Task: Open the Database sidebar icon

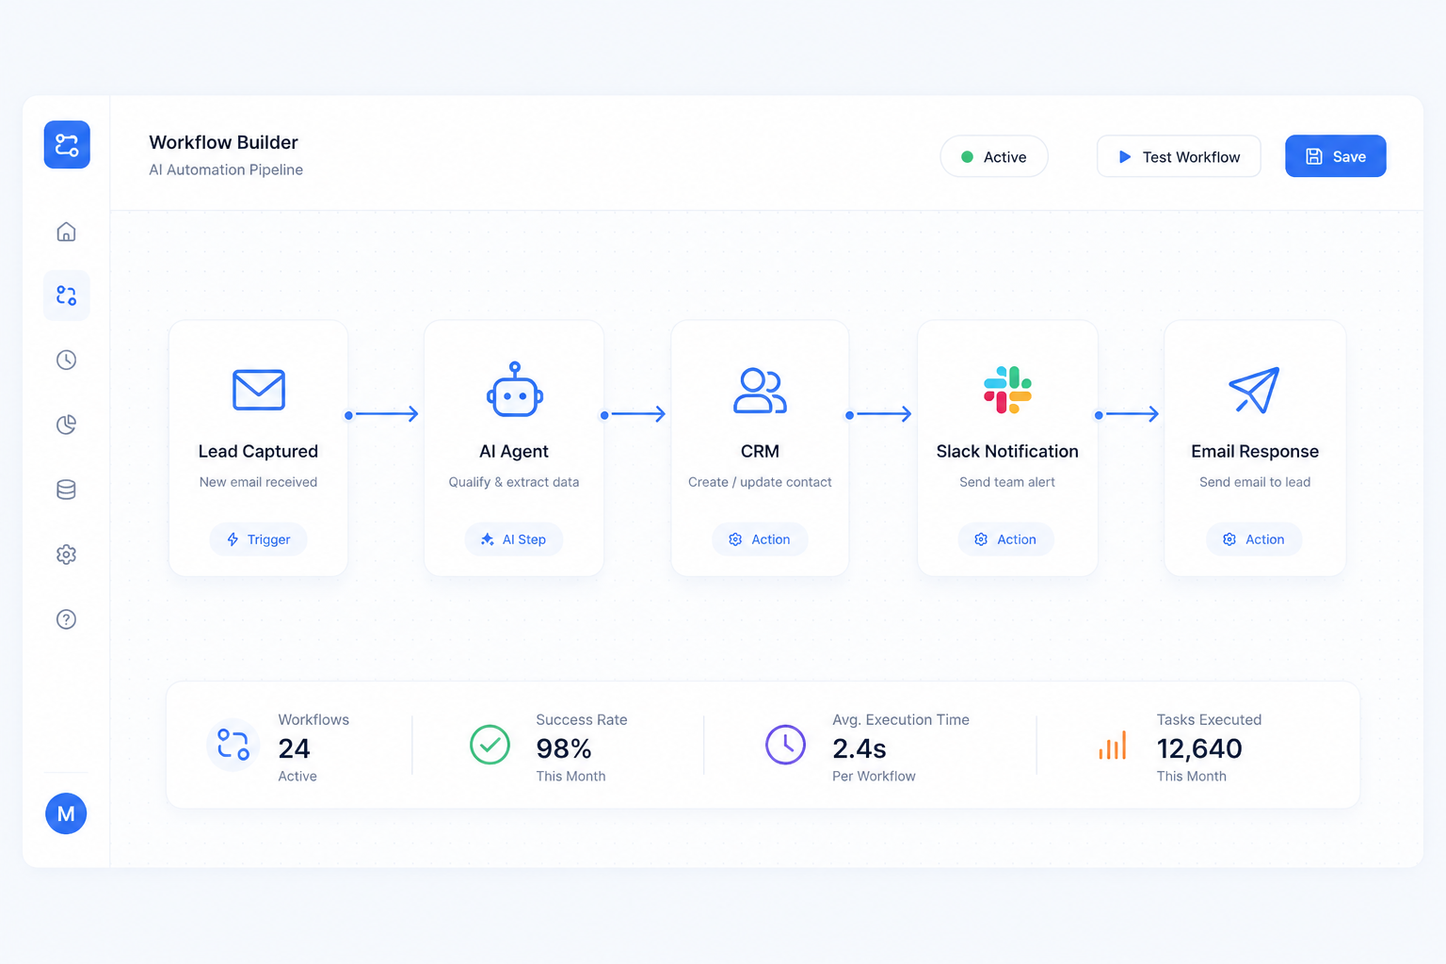Action: [66, 490]
